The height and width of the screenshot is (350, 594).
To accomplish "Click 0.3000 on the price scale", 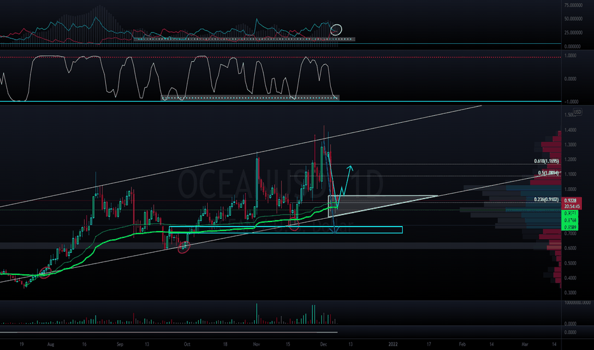I will pyautogui.click(x=570, y=293).
